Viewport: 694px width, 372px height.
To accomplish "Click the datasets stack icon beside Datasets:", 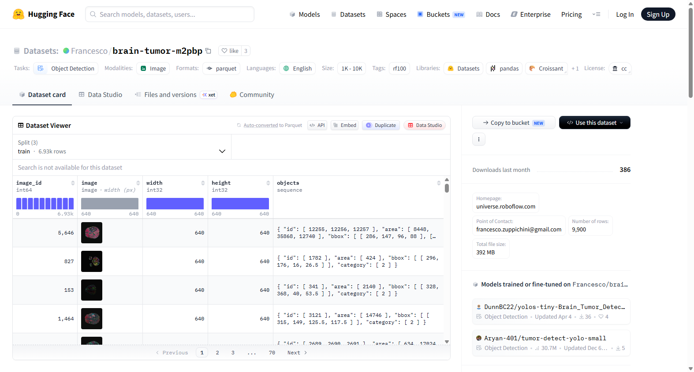I will (x=17, y=51).
